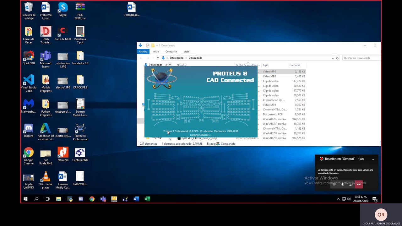
Task: Open the Python Programs folder
Action: tap(46, 108)
